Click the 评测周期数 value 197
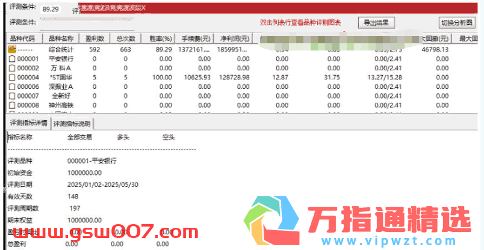484x250 pixels. (75, 209)
